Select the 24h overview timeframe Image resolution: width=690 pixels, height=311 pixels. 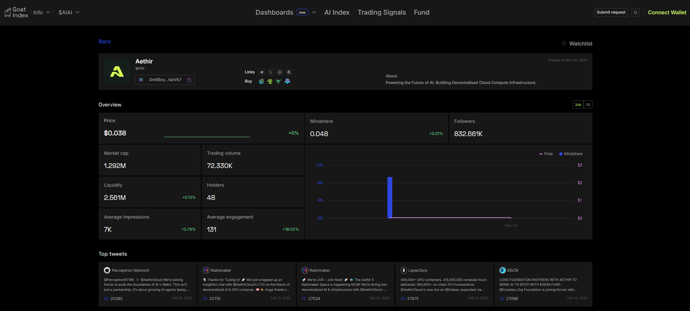[x=578, y=105]
